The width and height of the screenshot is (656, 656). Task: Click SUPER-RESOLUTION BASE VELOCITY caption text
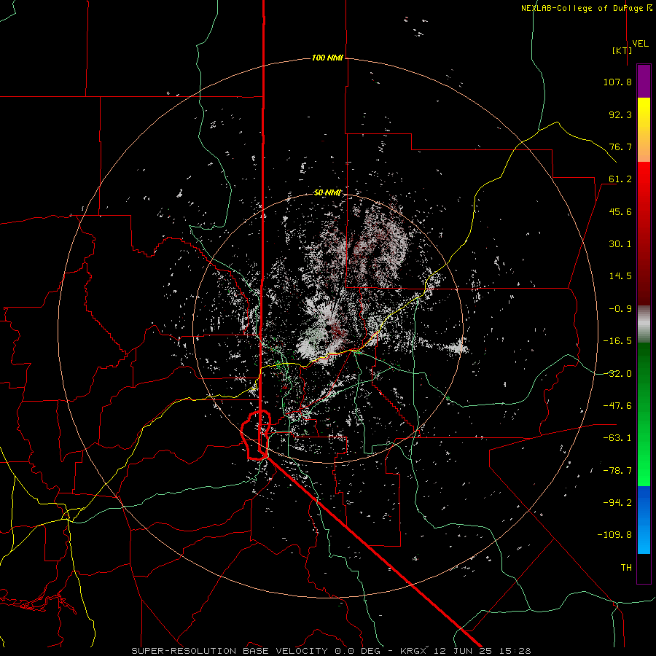tap(230, 651)
